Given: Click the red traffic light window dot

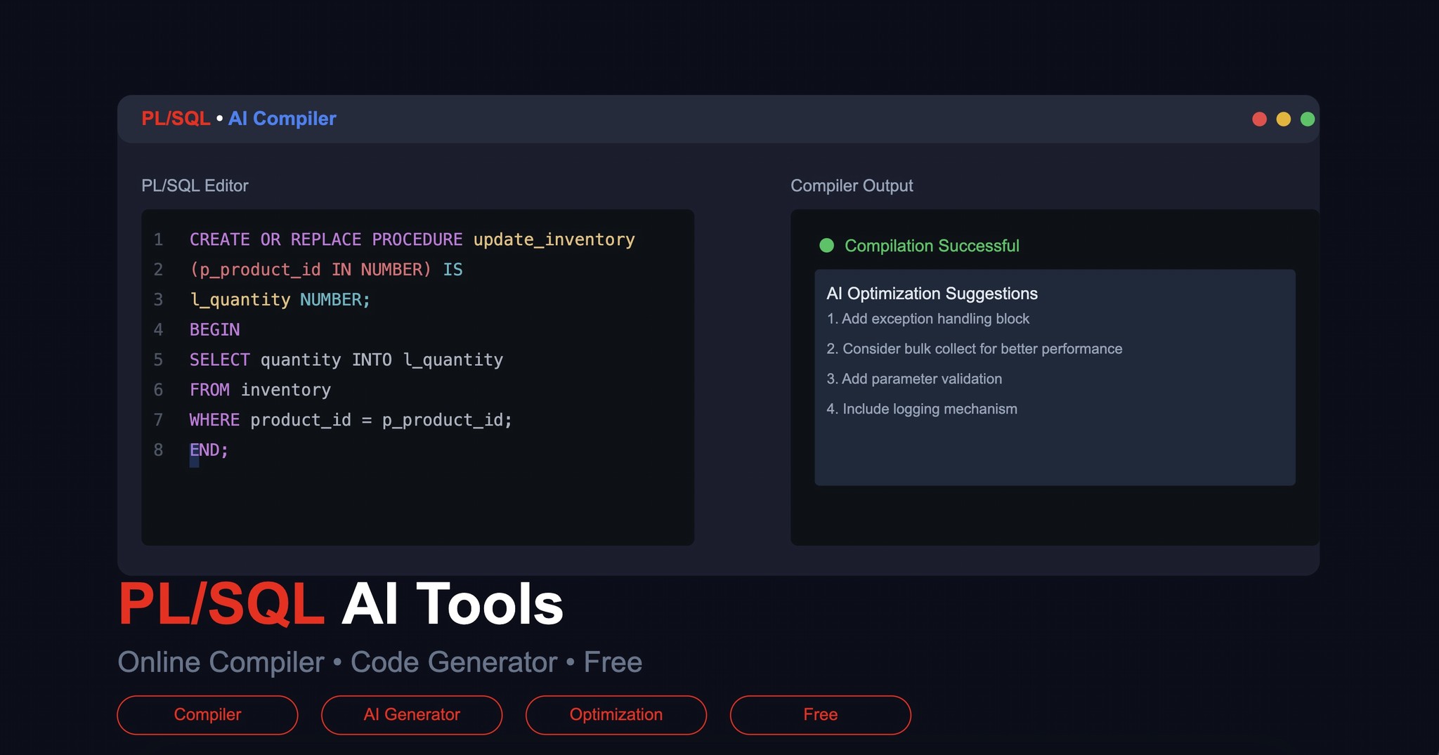Looking at the screenshot, I should point(1258,119).
